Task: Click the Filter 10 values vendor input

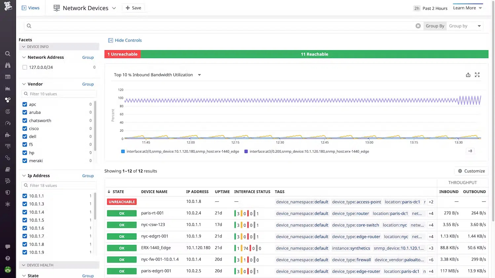Action: pyautogui.click(x=59, y=94)
